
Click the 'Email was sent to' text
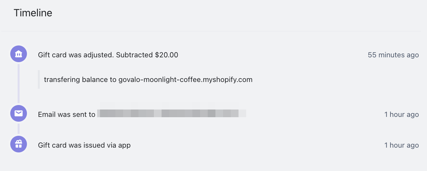[67, 115]
